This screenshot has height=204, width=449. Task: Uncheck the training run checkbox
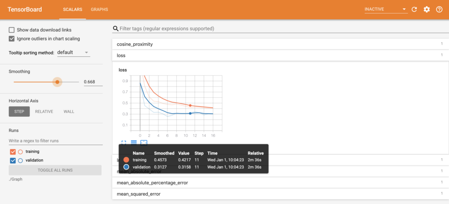(x=13, y=152)
